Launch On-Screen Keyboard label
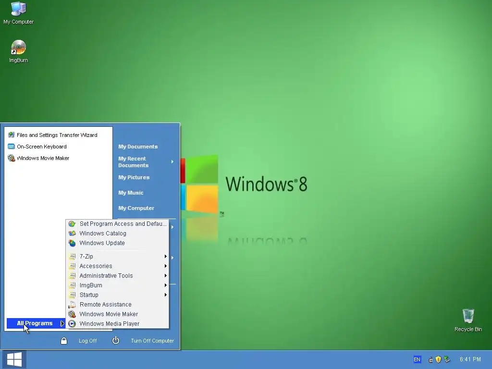The image size is (492, 369). tap(42, 147)
